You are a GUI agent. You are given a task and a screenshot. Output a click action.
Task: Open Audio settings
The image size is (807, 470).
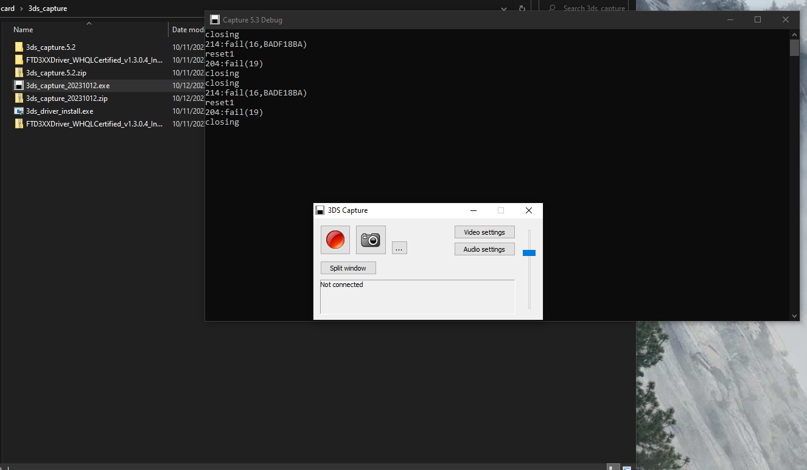click(x=484, y=249)
